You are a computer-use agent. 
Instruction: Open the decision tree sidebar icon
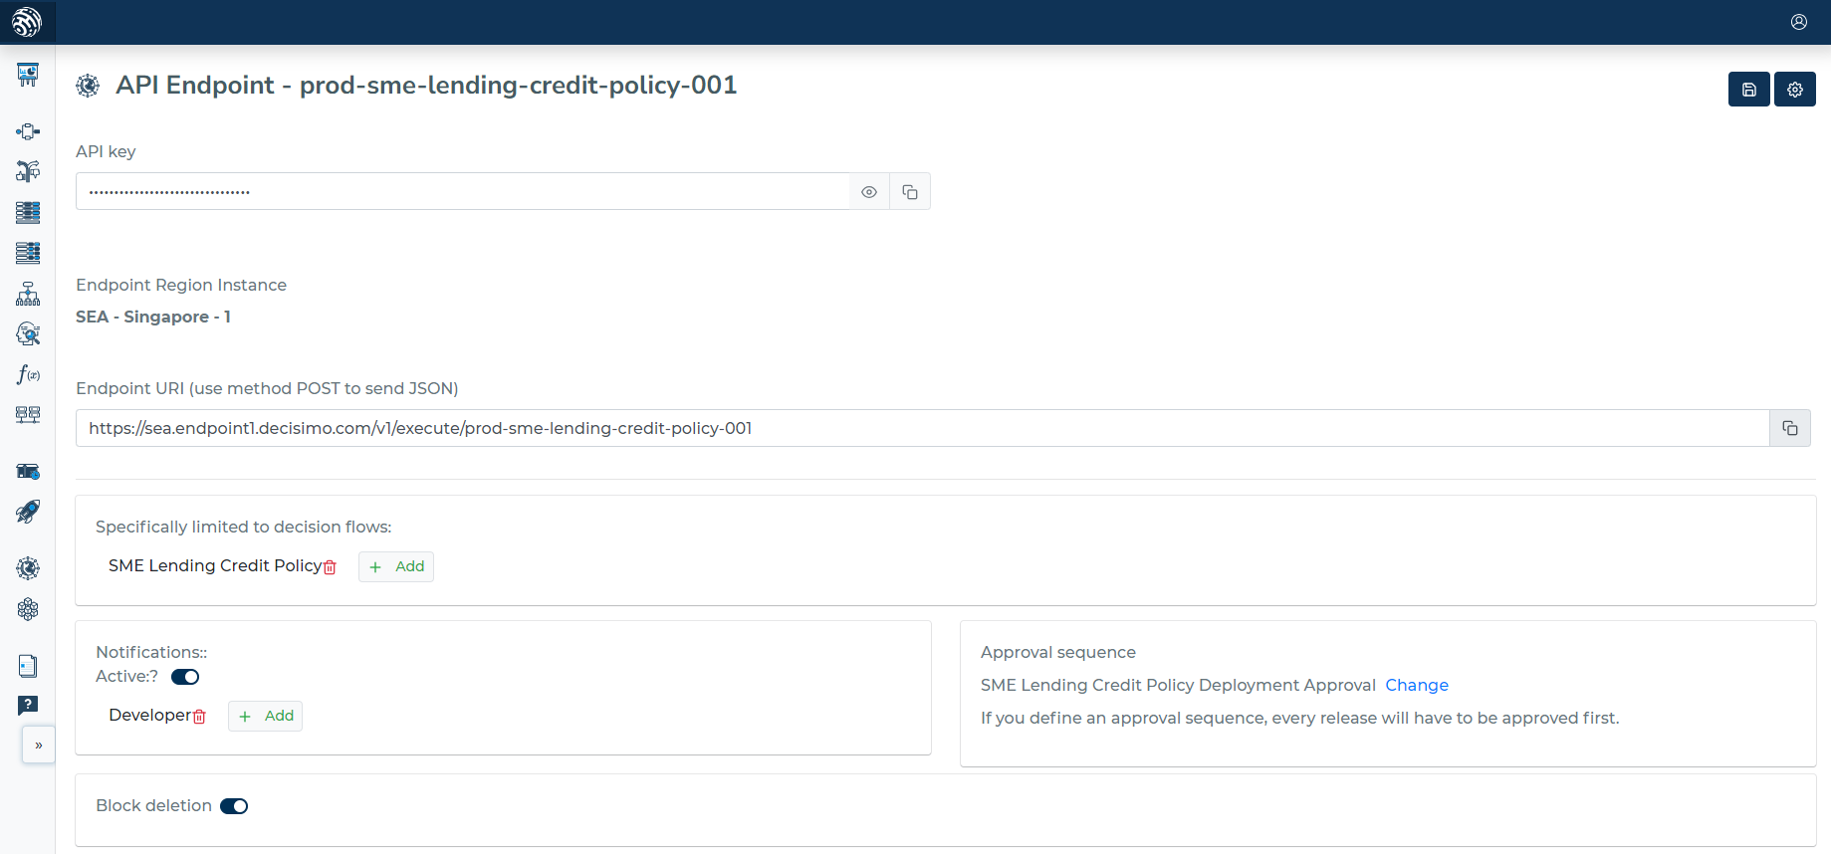coord(28,294)
